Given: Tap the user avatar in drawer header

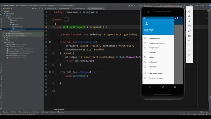Looking at the screenshot, I should click(x=147, y=23).
